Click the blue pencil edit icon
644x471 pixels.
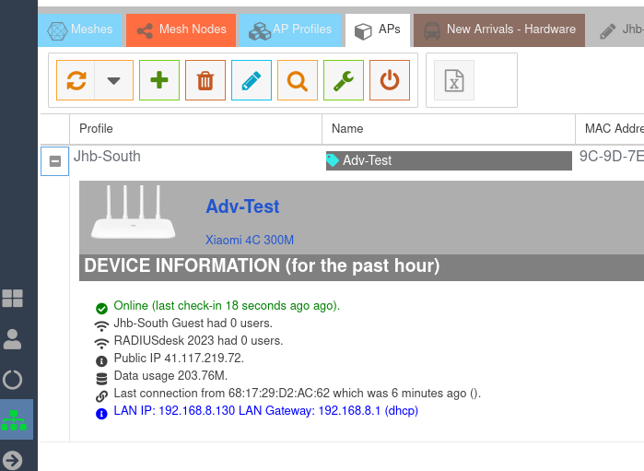click(252, 81)
